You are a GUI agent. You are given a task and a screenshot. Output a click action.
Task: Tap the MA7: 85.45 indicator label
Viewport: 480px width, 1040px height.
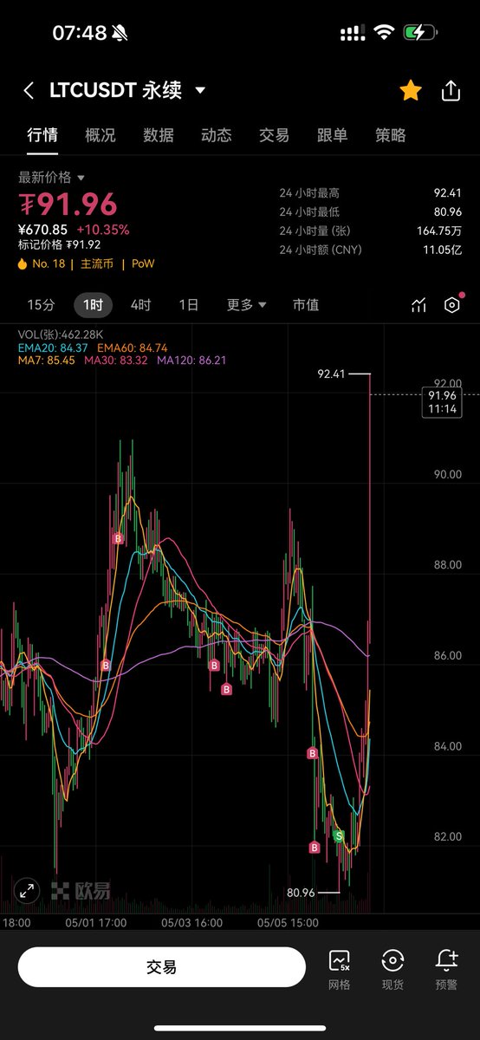[47, 360]
